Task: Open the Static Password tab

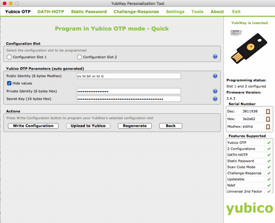Action: point(89,12)
